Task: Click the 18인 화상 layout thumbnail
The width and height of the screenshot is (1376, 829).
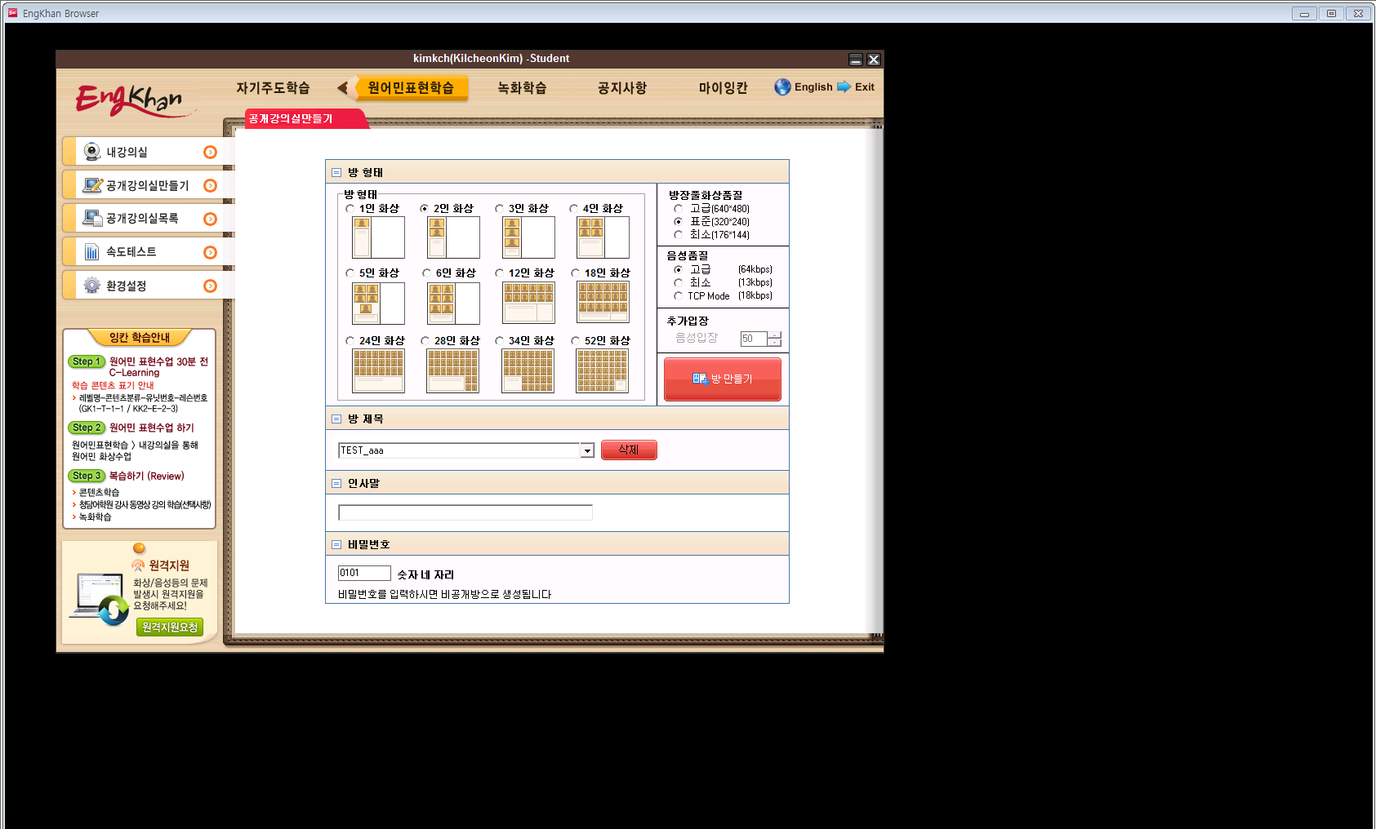Action: 603,303
